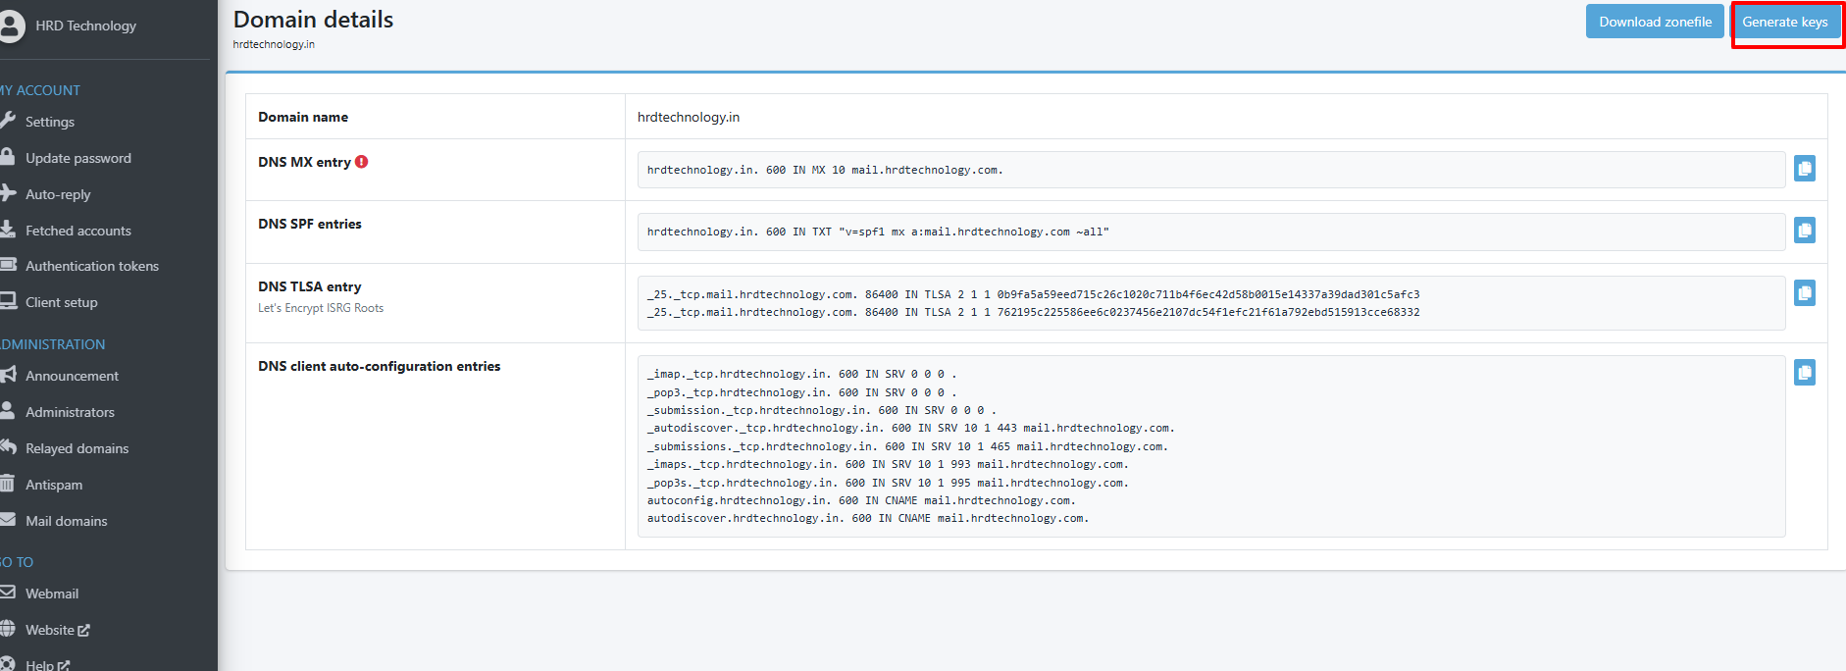The image size is (1846, 671).
Task: Open the Webmail link
Action: pyautogui.click(x=51, y=594)
